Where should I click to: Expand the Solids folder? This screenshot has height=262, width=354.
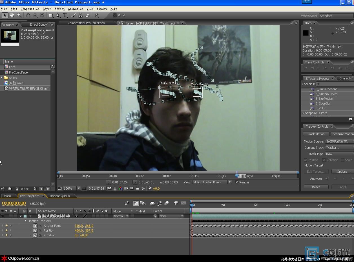click(2, 77)
